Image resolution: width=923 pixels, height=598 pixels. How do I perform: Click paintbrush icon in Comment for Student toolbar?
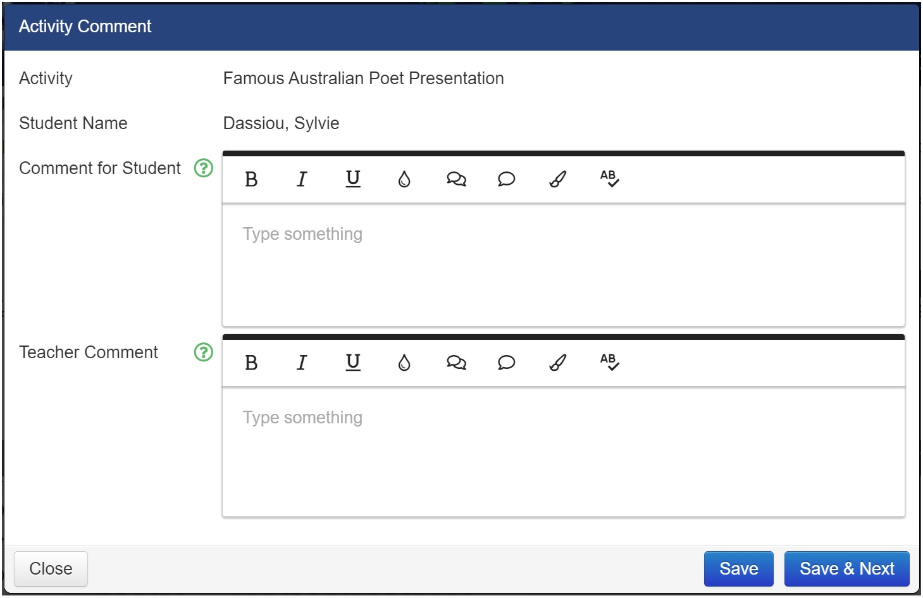(x=557, y=180)
